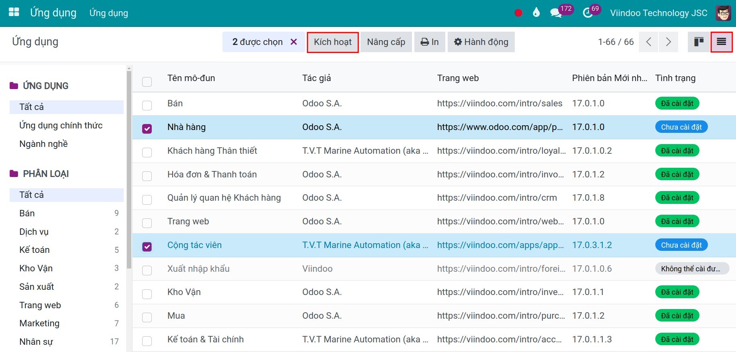Filter by Nhân sự category
The image size is (736, 352).
[x=67, y=342]
